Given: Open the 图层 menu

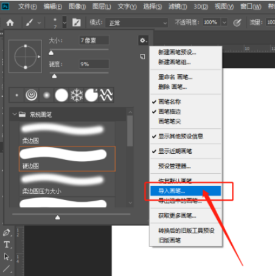Looking at the screenshot, I should click(102, 7).
